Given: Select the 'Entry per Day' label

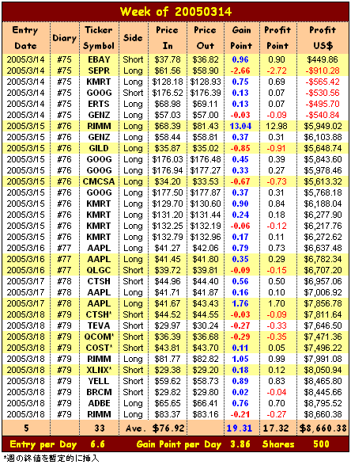Looking at the screenshot, I should click(x=43, y=444).
